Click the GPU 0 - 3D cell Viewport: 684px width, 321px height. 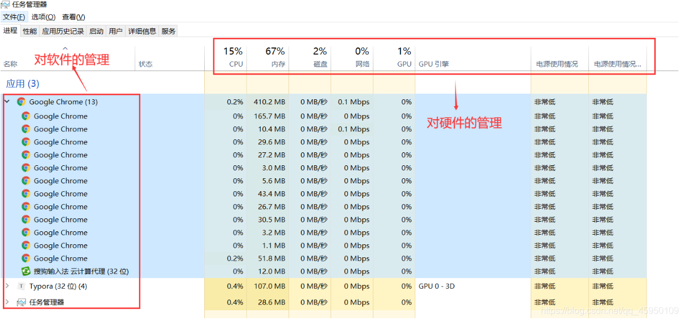click(437, 287)
